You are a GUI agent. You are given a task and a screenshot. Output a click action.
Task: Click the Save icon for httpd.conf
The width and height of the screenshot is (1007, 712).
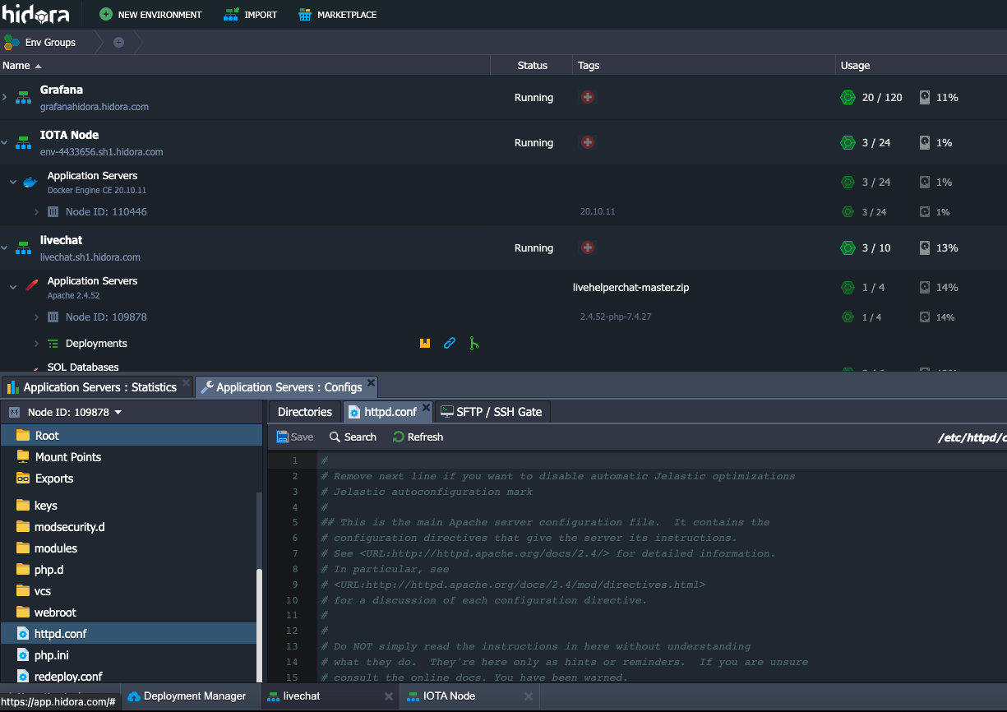293,437
